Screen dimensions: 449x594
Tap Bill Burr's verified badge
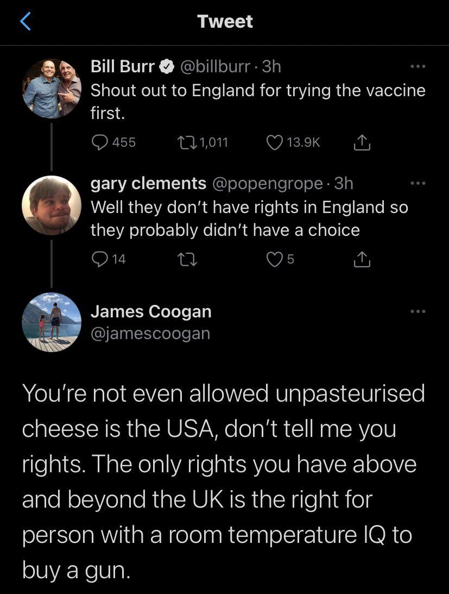coord(167,67)
